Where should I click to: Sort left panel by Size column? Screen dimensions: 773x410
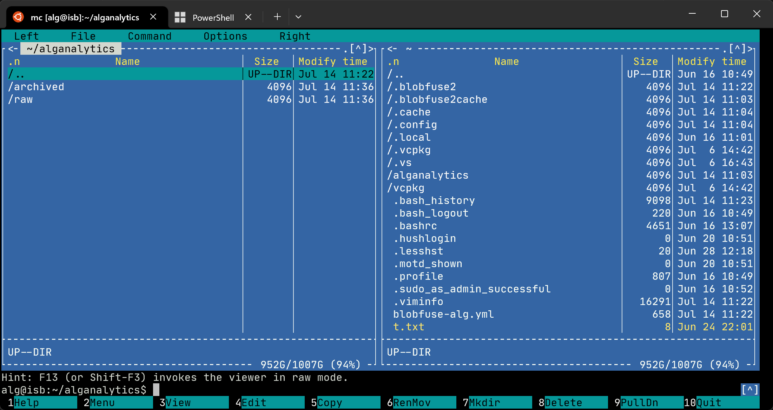pos(266,61)
